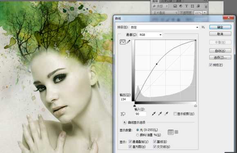The width and height of the screenshot is (237, 153).
Task: Confirm with the top OK button
Action: click(x=220, y=27)
